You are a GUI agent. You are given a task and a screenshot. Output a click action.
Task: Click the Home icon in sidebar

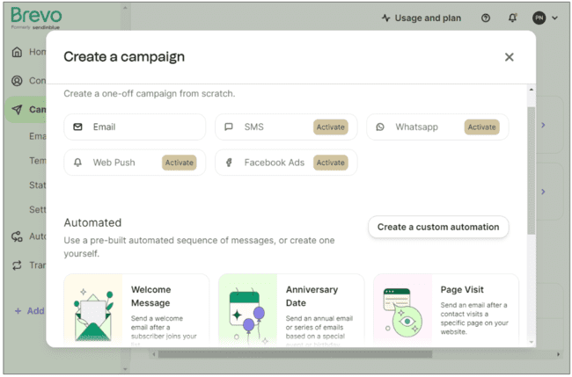point(17,52)
